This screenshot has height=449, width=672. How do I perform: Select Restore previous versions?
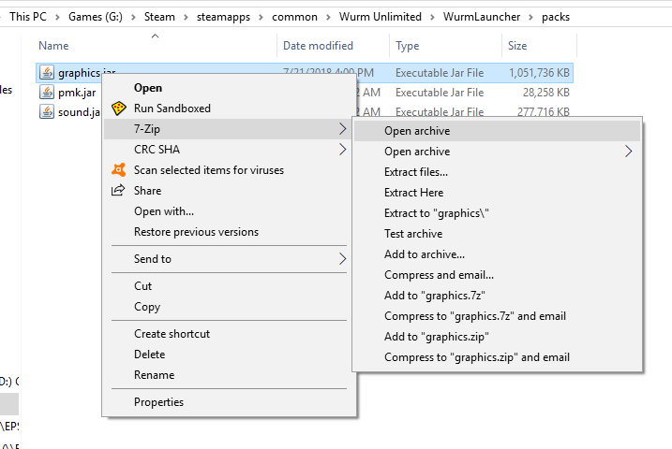230,232
